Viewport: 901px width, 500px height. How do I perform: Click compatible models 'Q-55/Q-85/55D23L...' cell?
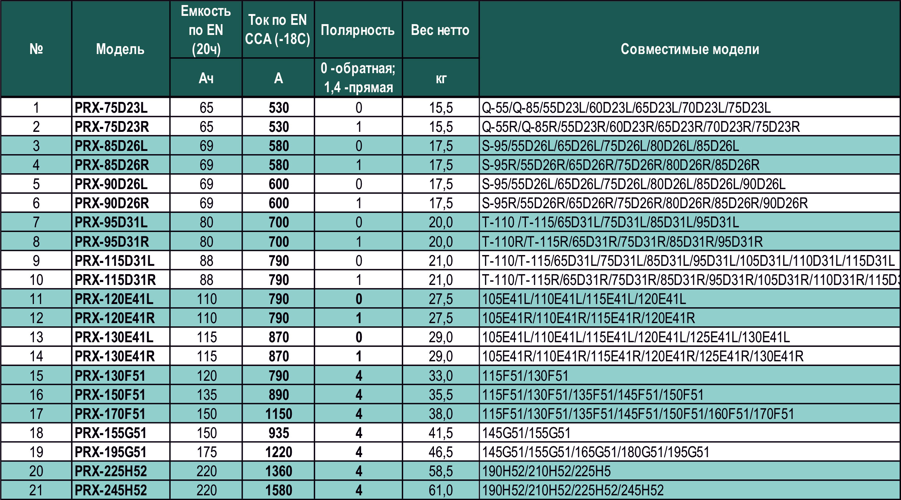click(690, 107)
